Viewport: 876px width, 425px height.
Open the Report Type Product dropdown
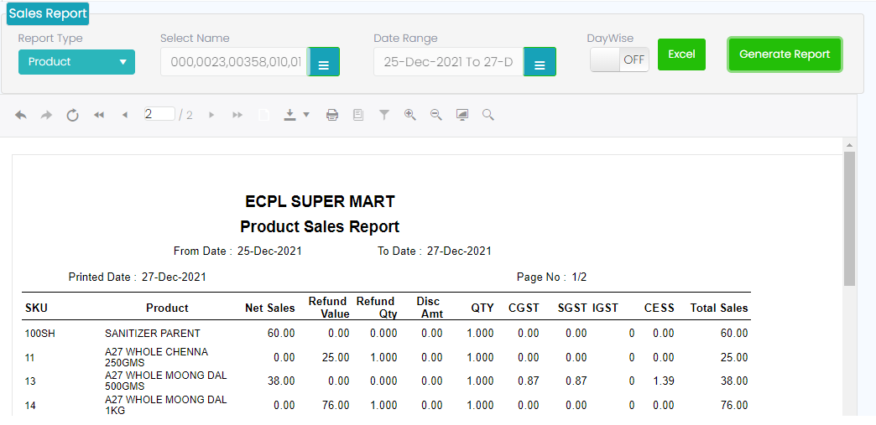coord(76,62)
